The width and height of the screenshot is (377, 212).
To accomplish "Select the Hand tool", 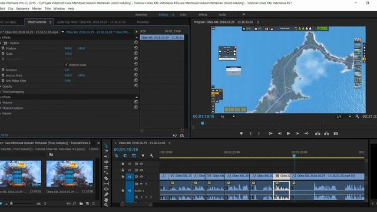I will pyautogui.click(x=106, y=200).
